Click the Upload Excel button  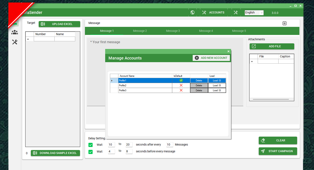click(x=59, y=24)
